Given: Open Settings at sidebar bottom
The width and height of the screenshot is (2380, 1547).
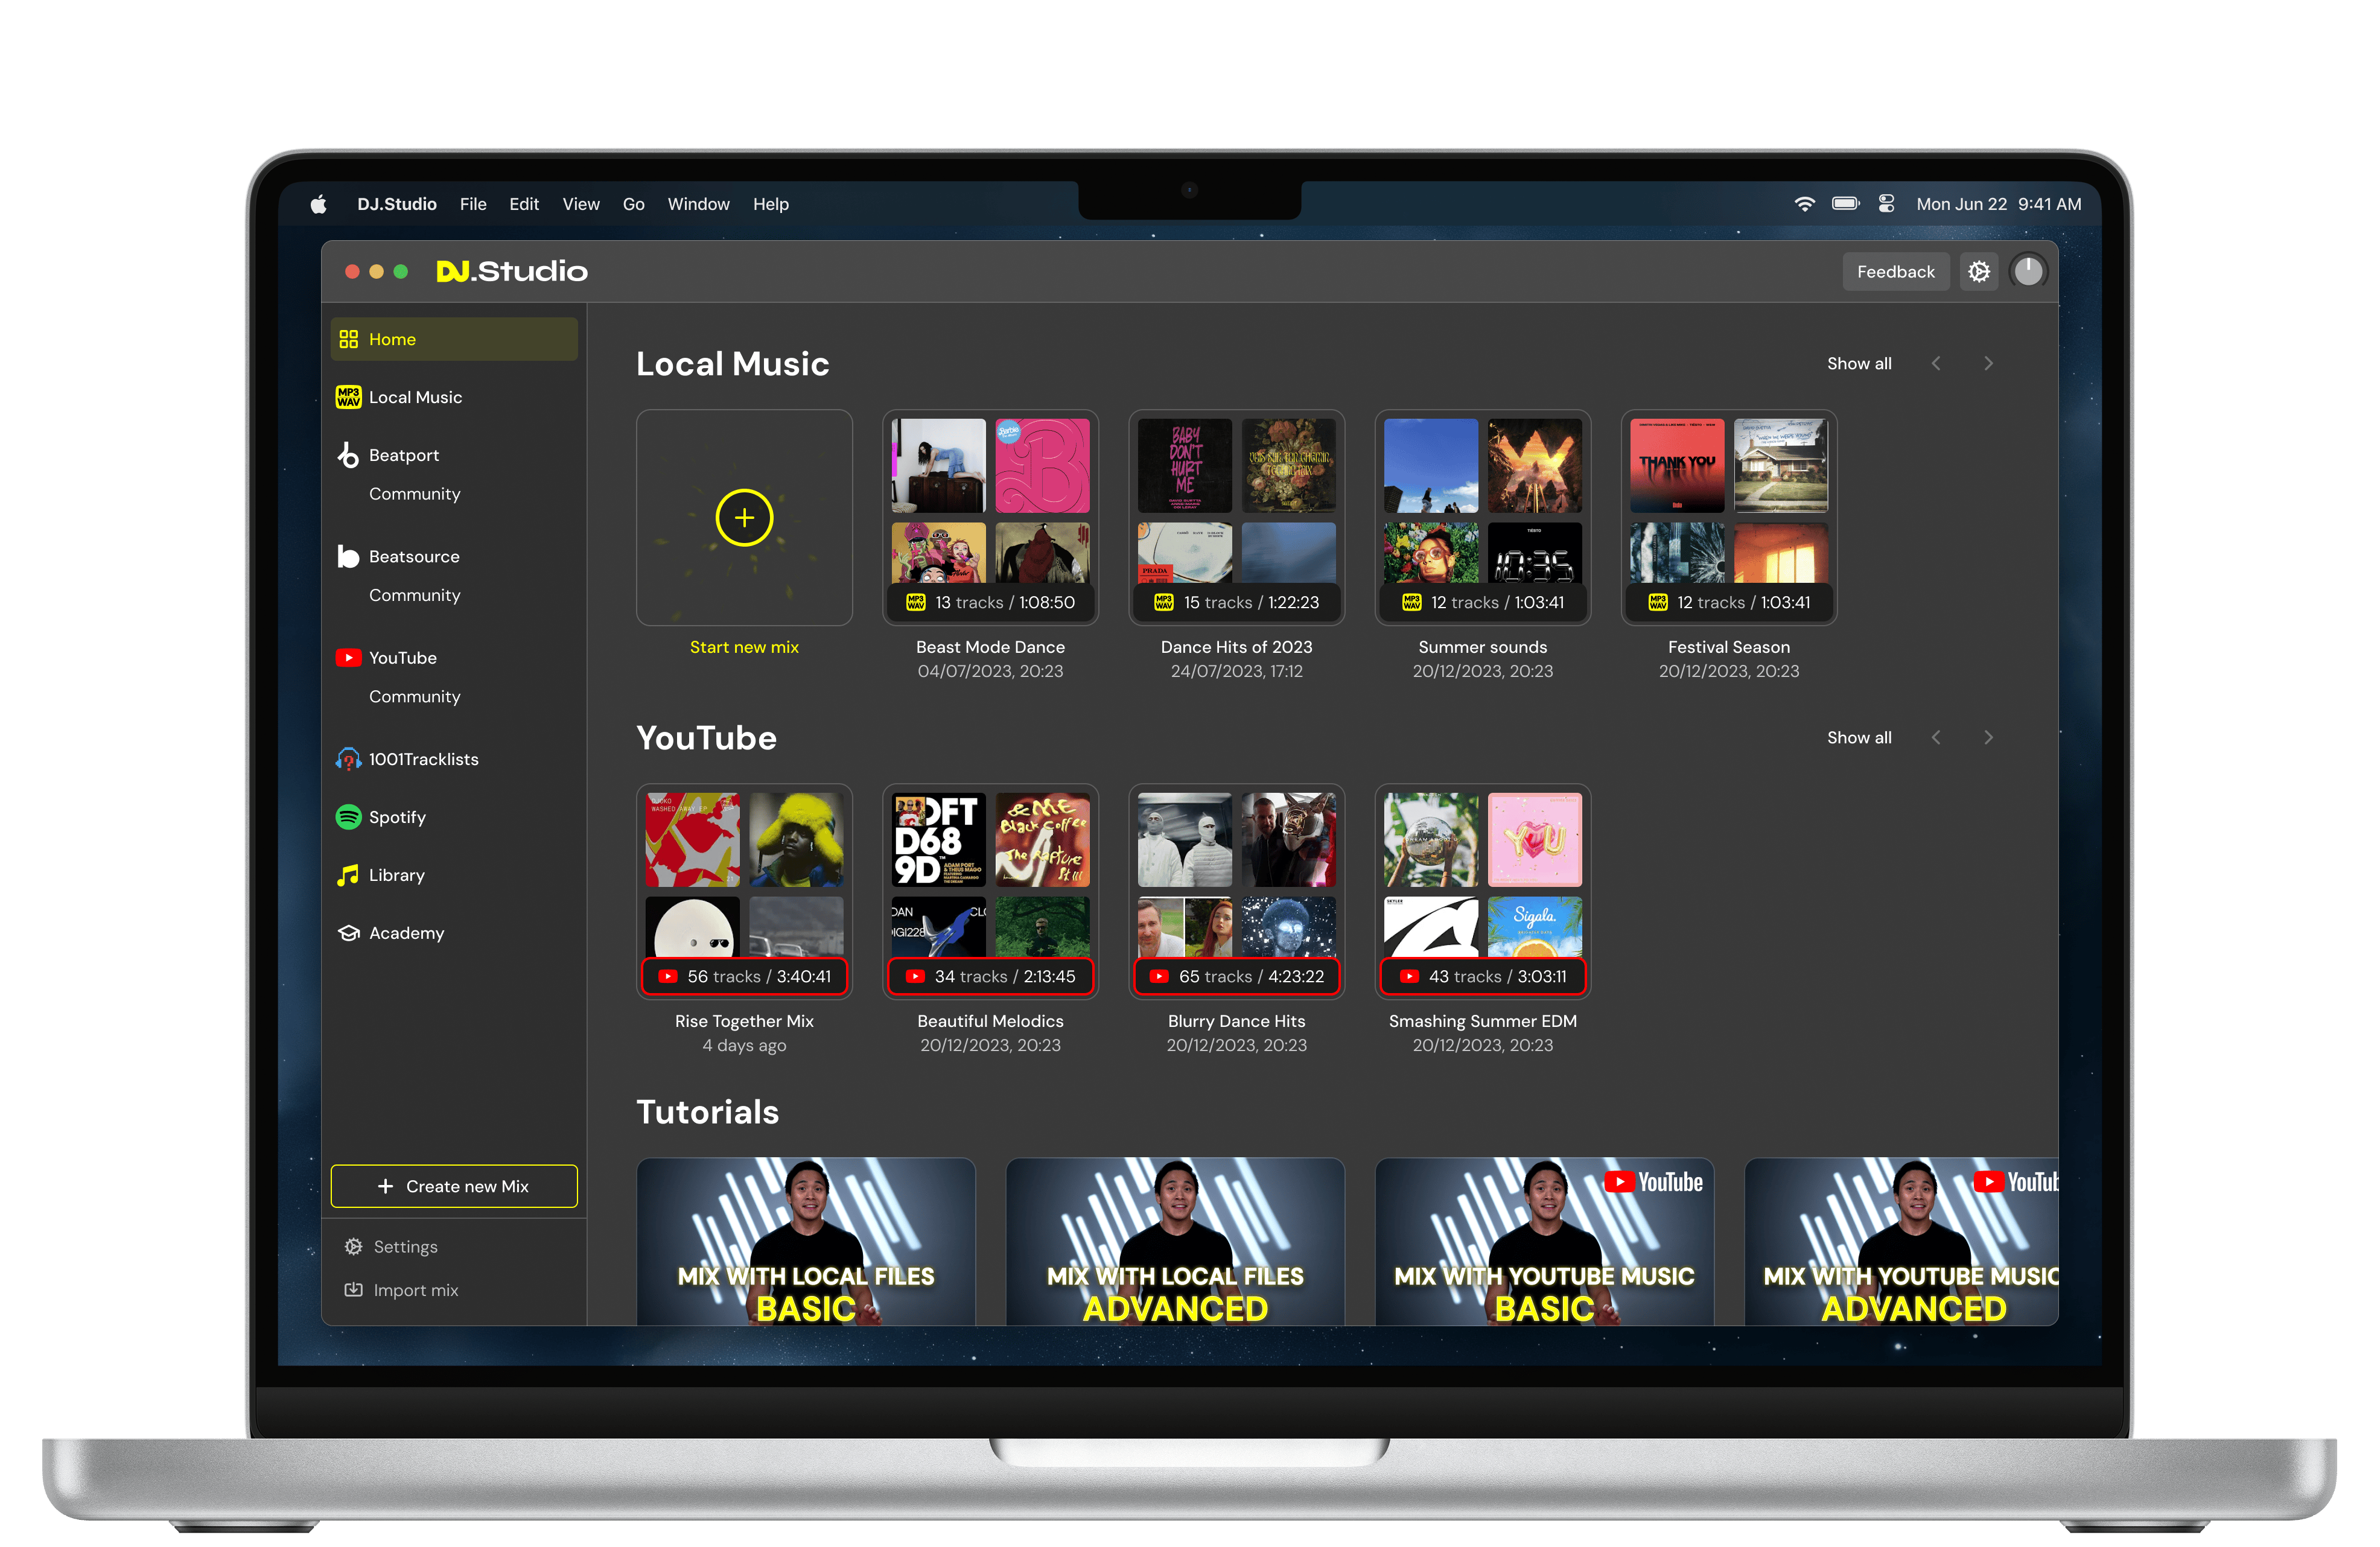Looking at the screenshot, I should 392,1247.
